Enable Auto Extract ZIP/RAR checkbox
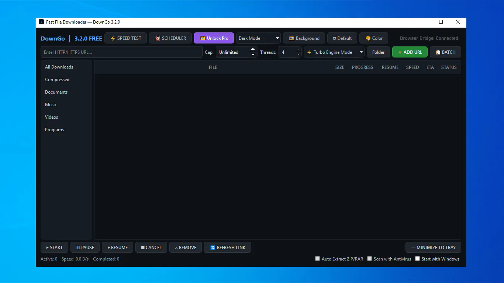This screenshot has width=504, height=283. point(317,259)
